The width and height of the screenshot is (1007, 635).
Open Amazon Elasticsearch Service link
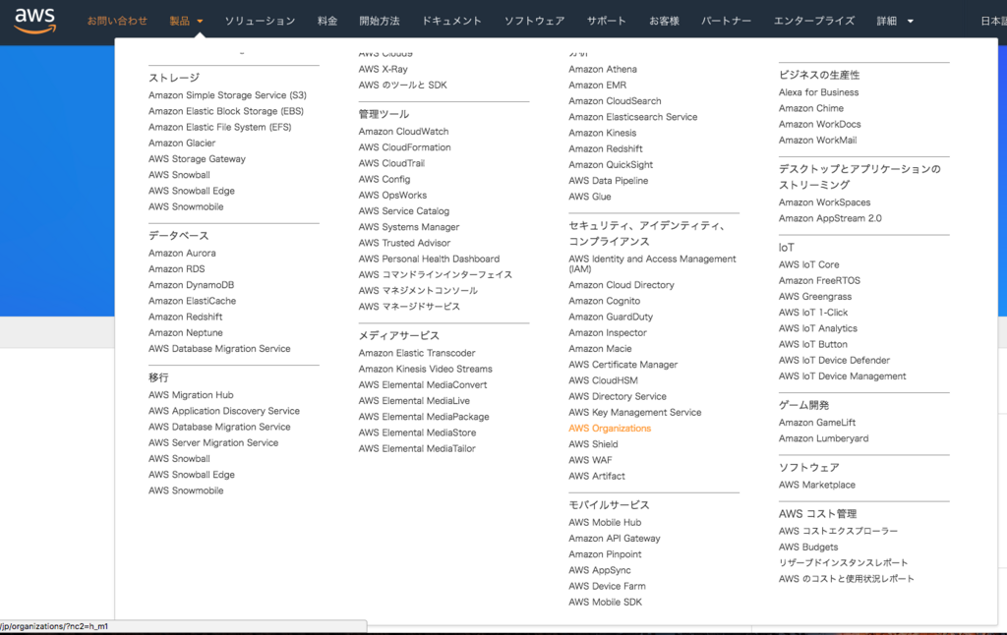click(x=632, y=117)
